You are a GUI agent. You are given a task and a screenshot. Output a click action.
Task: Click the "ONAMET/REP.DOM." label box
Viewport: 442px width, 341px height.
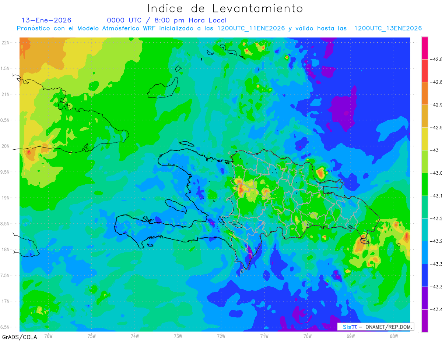375,327
